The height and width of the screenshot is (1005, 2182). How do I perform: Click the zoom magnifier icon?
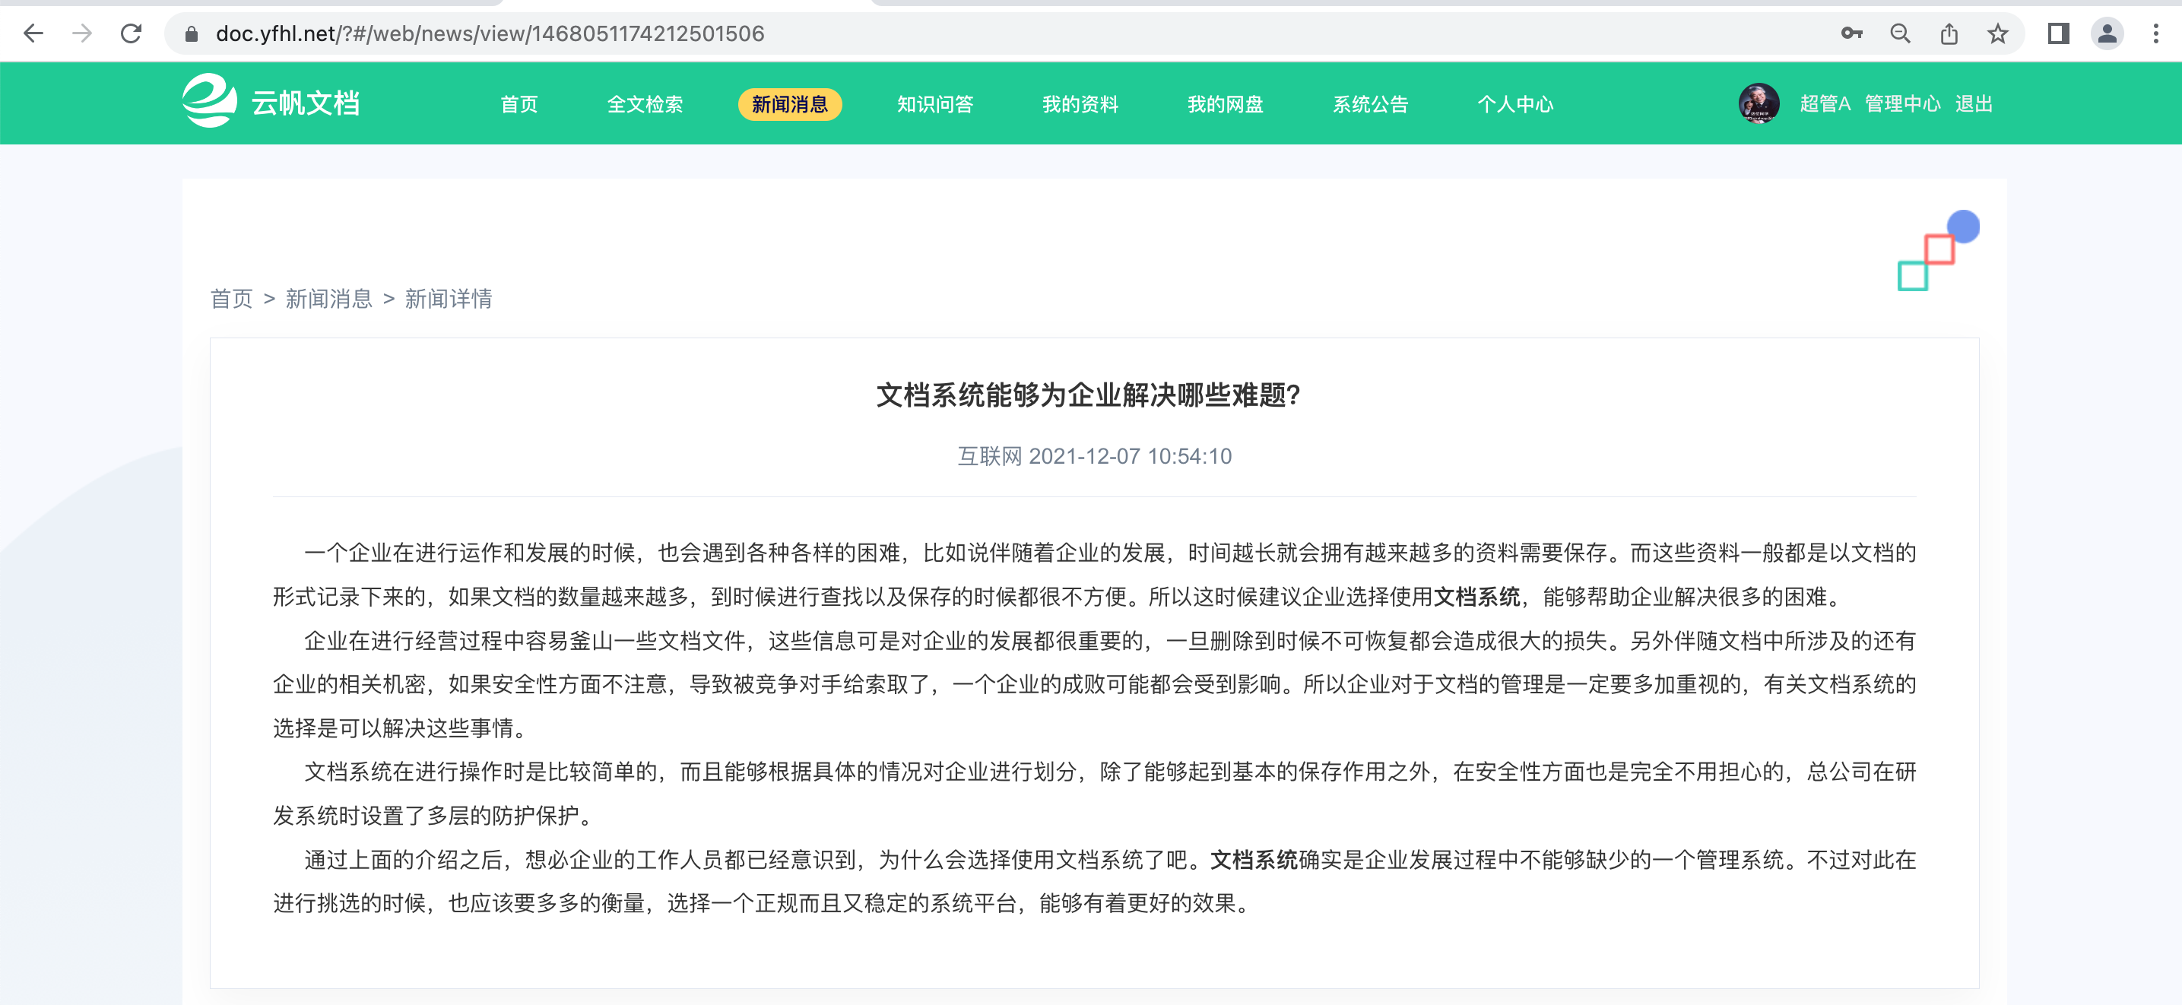pyautogui.click(x=1900, y=34)
